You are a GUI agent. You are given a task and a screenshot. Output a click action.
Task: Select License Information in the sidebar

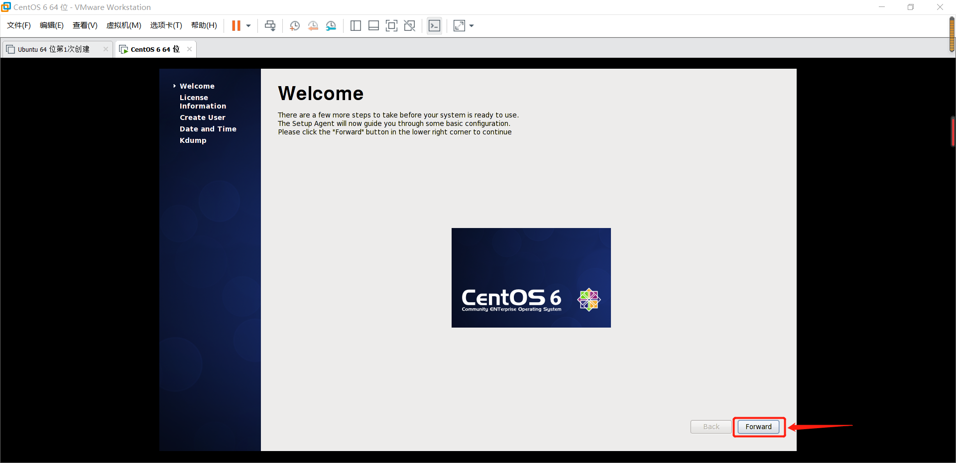(x=203, y=102)
